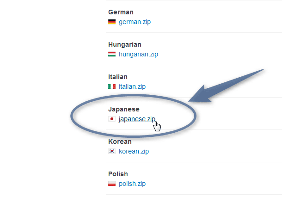Download the polish.zip file

pos(132,184)
